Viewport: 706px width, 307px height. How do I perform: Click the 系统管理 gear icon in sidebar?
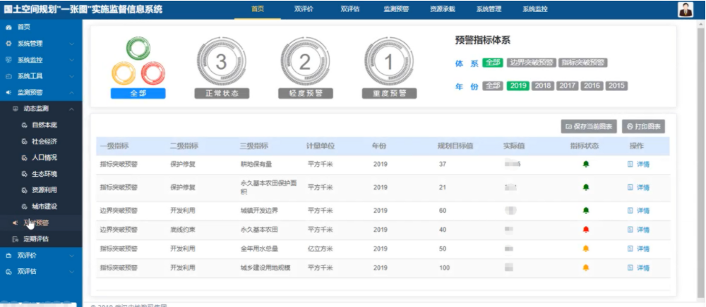pos(8,44)
